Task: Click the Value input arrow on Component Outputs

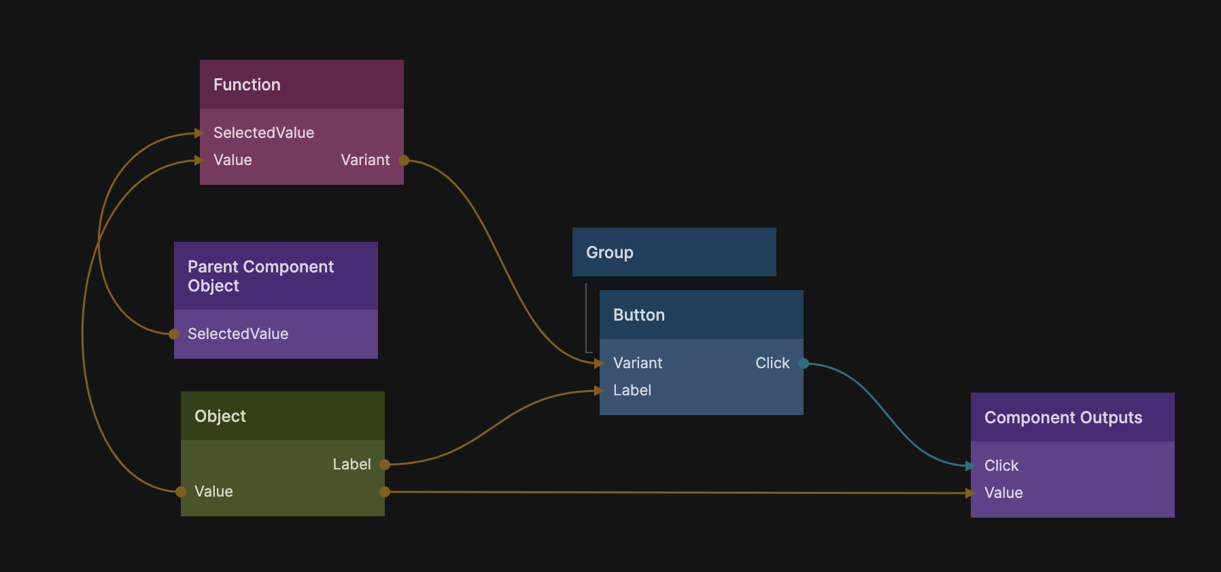Action: click(x=970, y=493)
